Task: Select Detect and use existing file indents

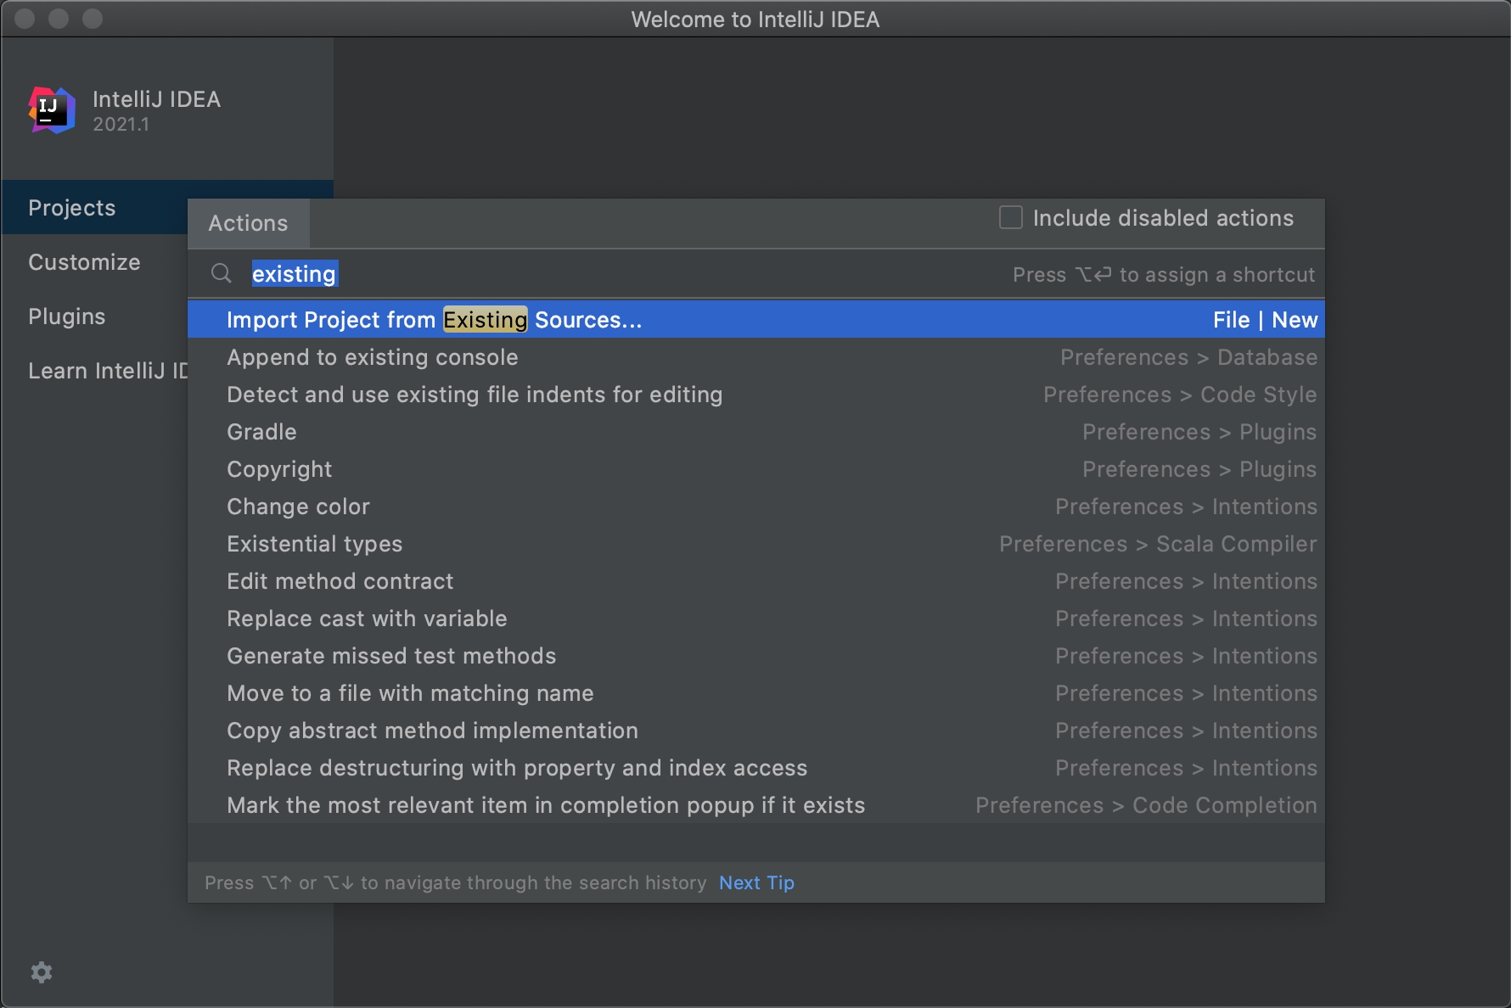Action: (475, 395)
